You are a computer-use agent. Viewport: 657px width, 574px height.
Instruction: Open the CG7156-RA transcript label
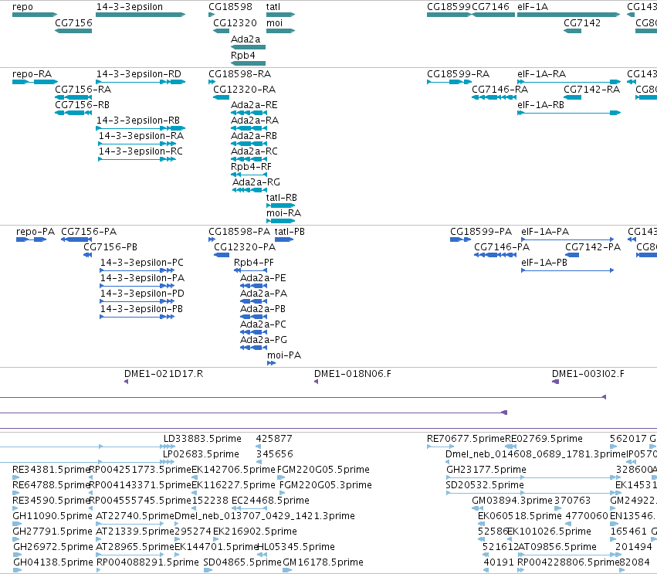coord(83,90)
